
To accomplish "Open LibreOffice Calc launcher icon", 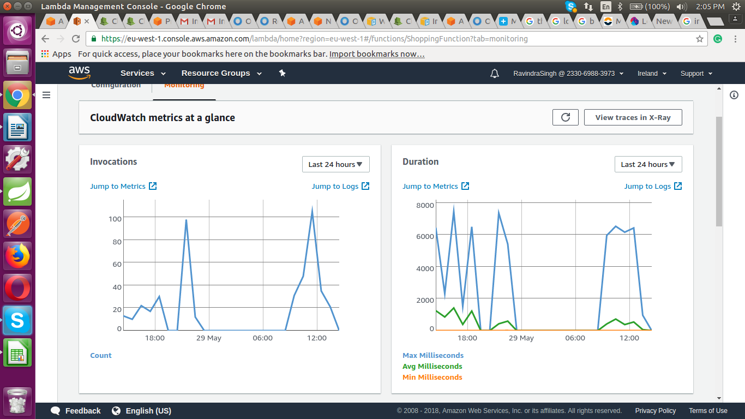I will coord(17,352).
